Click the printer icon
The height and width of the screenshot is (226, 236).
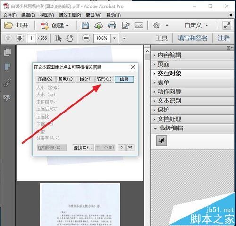pos(112,26)
